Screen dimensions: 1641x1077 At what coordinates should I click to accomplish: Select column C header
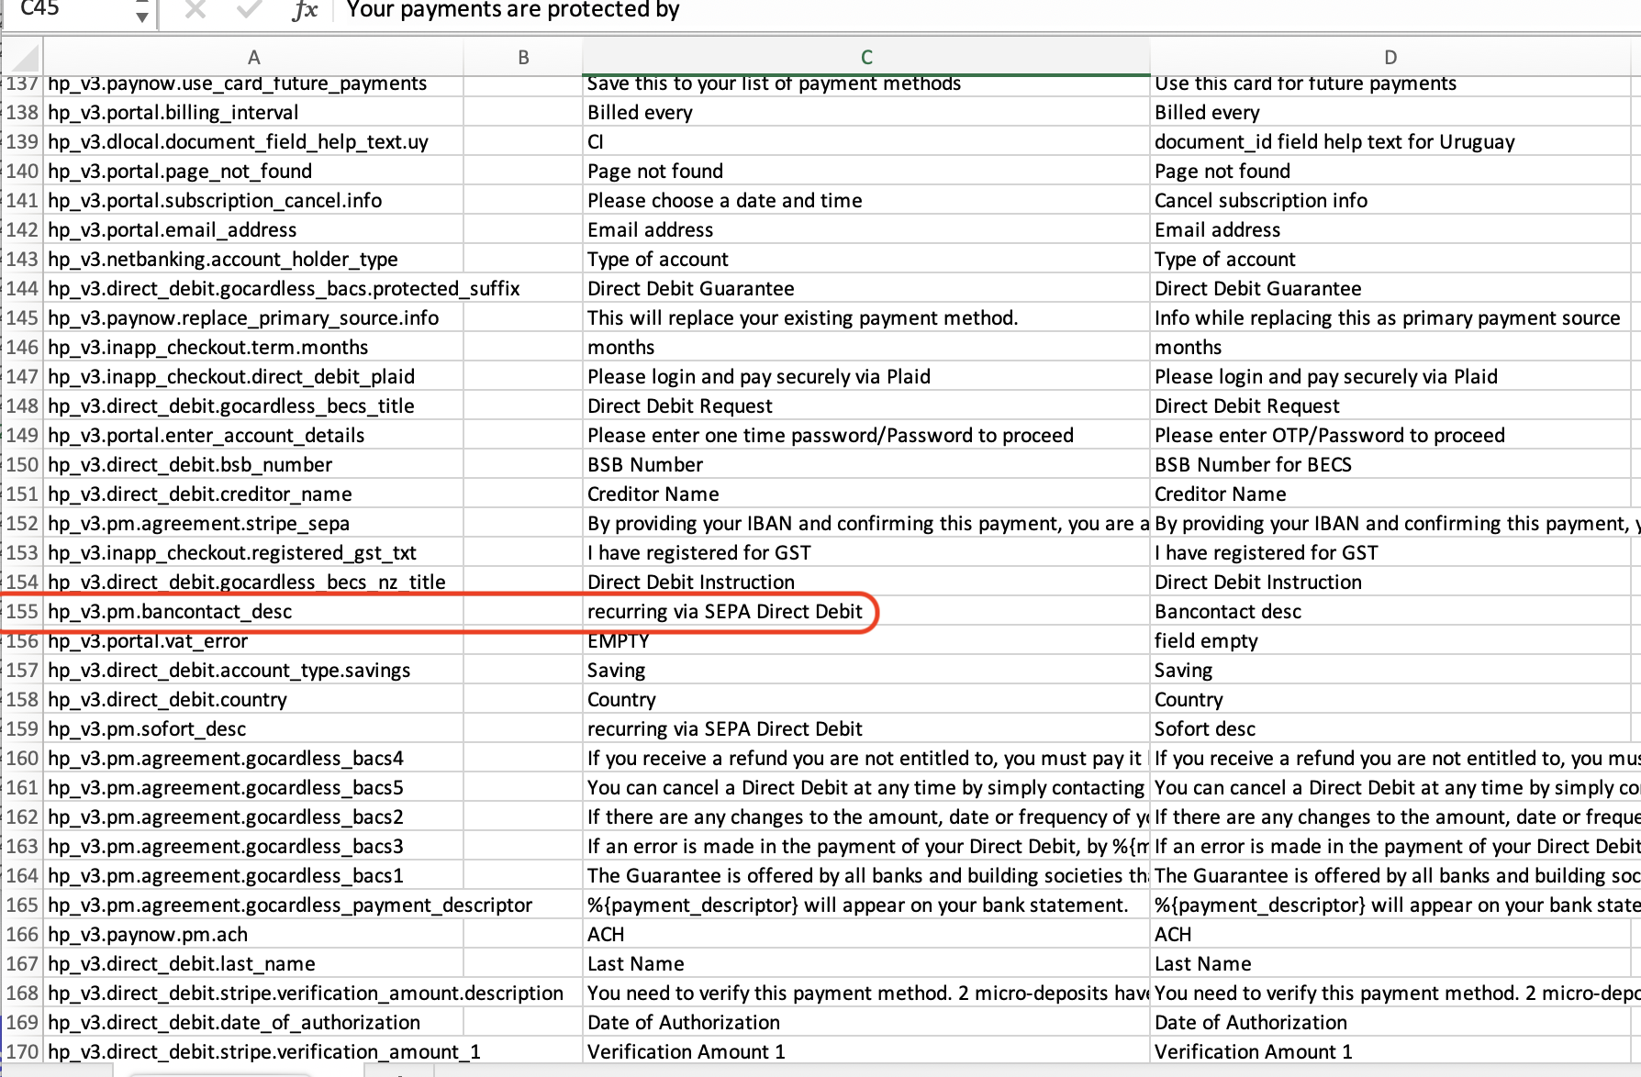point(865,56)
